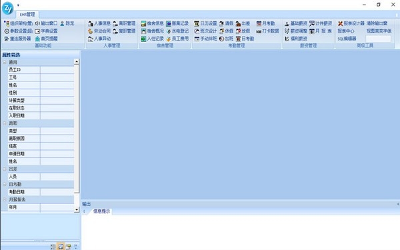Image resolution: width=400 pixels, height=250 pixels.
Task: Open 劳动合同 module
Action: [x=99, y=31]
